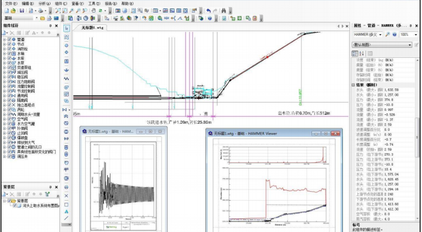
Task: Click the FlexTables grid icon in toolbar
Action: pyautogui.click(x=156, y=11)
